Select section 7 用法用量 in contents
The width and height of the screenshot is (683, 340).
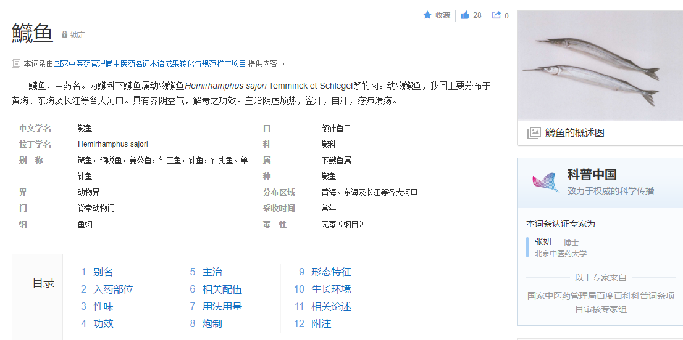tap(222, 307)
